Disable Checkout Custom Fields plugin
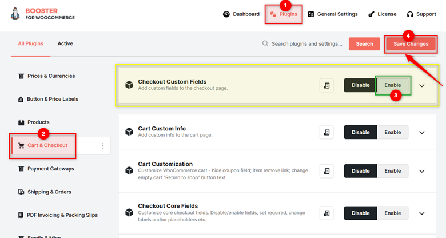This screenshot has width=446, height=238. [360, 85]
